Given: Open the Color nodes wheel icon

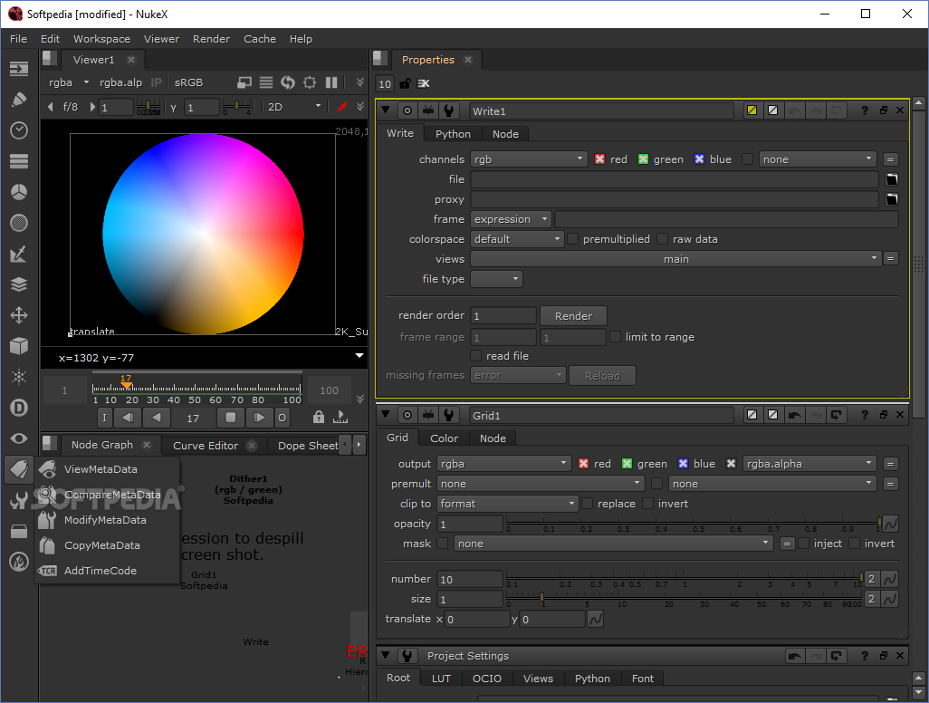Looking at the screenshot, I should click(x=19, y=192).
